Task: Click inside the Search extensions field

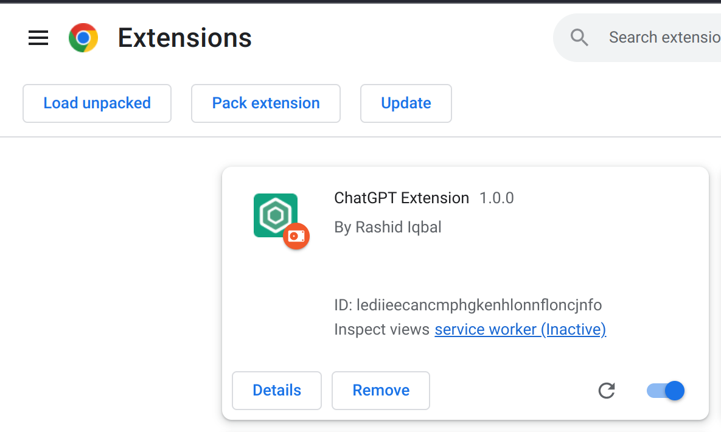Action: [x=663, y=37]
